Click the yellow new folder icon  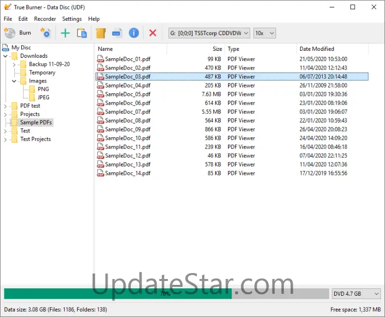coord(101,33)
